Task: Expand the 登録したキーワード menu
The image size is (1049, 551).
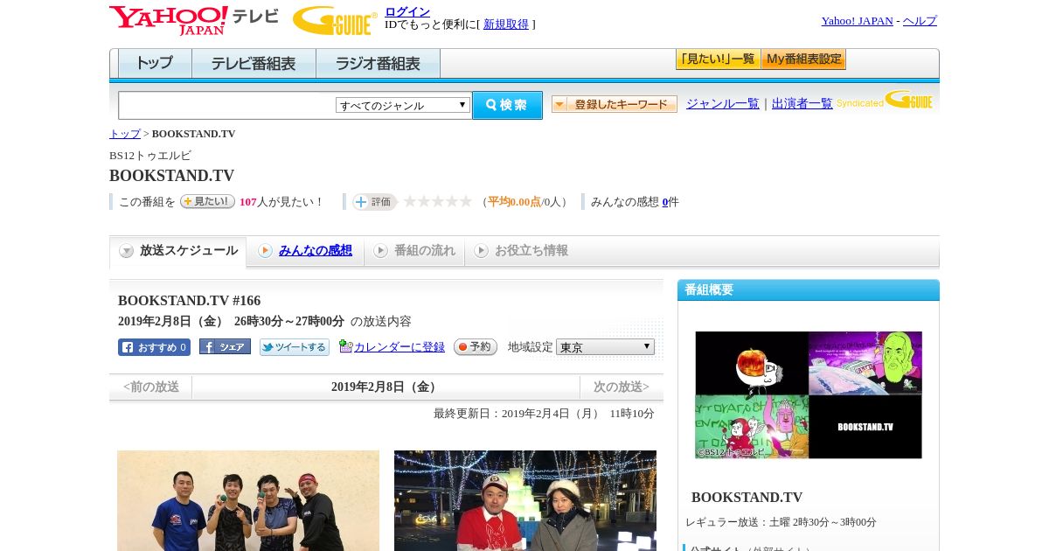Action: tap(615, 104)
